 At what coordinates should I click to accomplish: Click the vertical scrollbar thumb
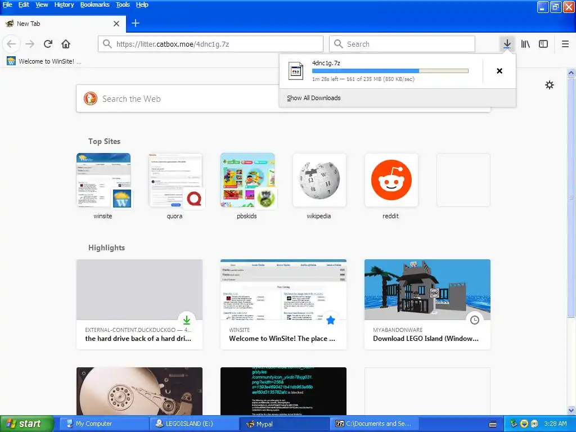(x=571, y=197)
